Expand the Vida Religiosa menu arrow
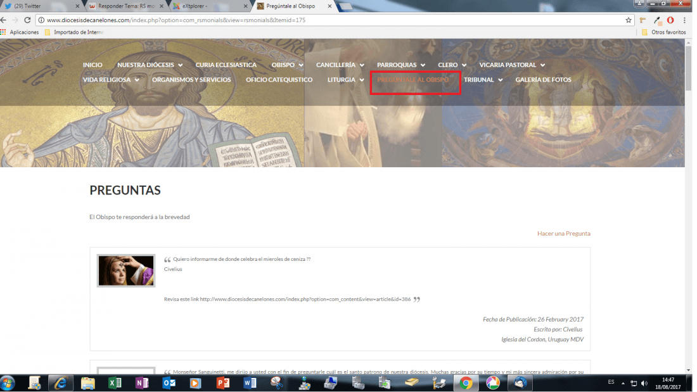The image size is (697, 392). click(x=137, y=80)
